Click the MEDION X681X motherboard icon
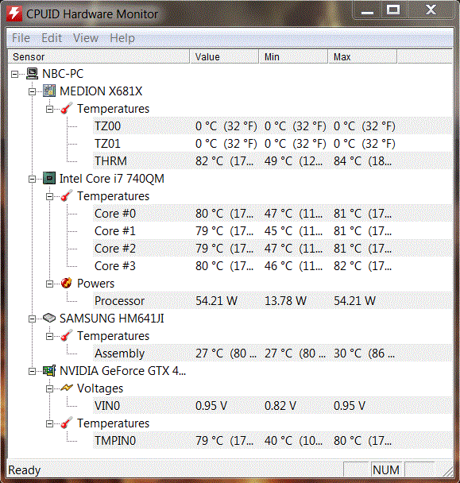 pos(49,91)
